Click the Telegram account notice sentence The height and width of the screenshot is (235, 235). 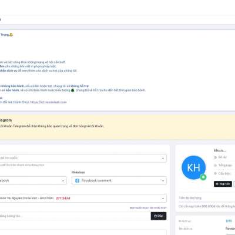pos(52,126)
